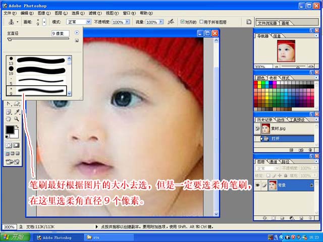Screen dimensions: 323x242
Task: Select the Notes tool in toolbox
Action: click(9, 112)
